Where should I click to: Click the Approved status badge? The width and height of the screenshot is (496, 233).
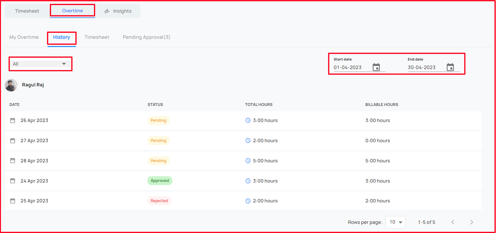(160, 181)
